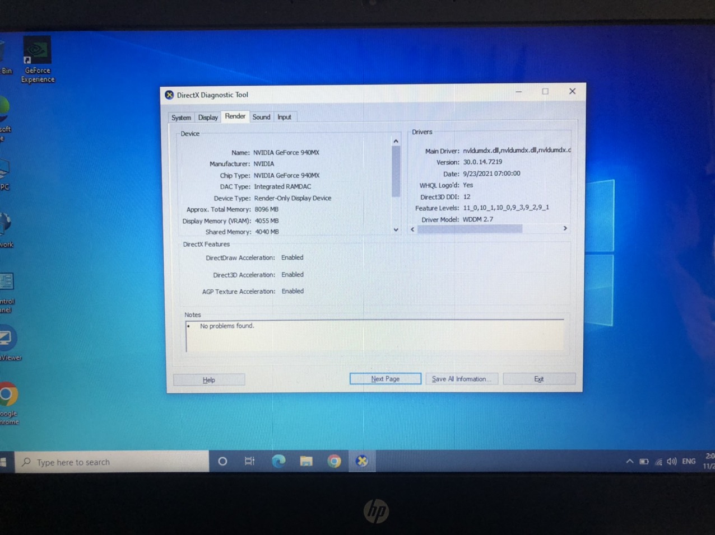The height and width of the screenshot is (535, 715).
Task: Open Task View on the taskbar
Action: 250,461
